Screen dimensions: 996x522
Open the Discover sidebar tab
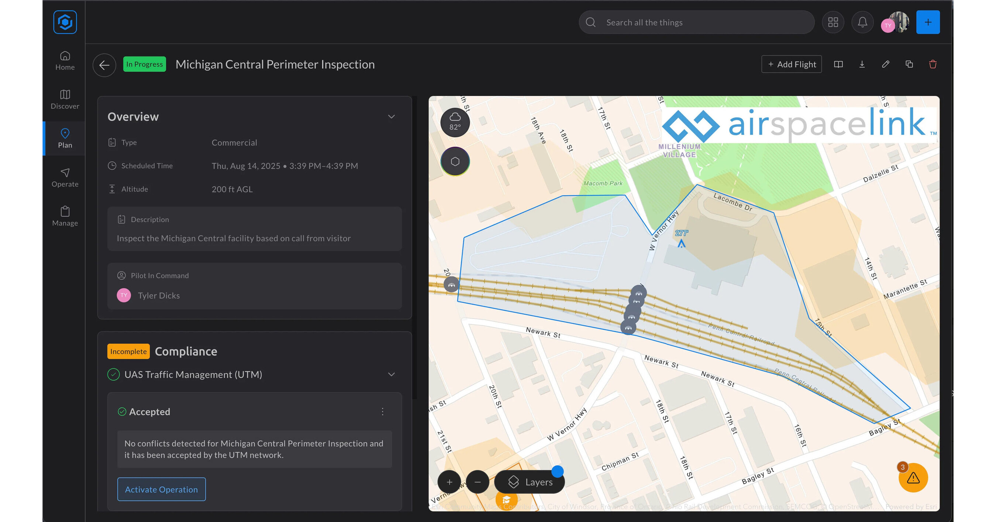point(65,99)
